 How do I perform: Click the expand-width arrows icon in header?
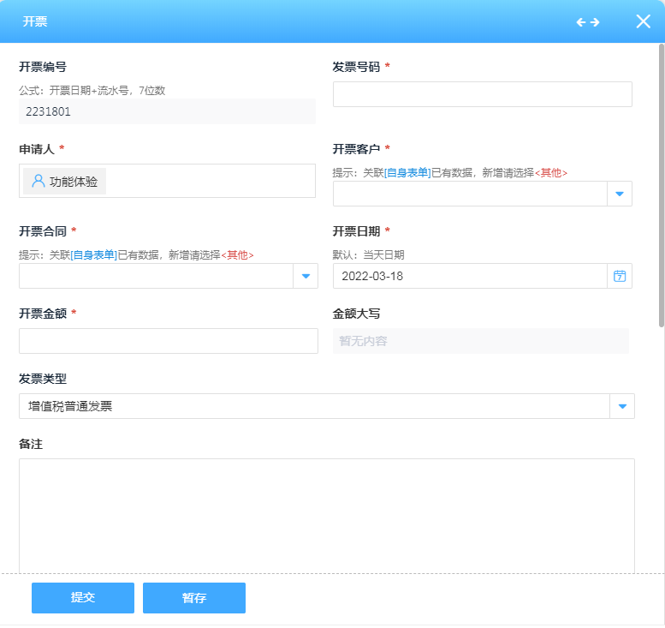587,22
